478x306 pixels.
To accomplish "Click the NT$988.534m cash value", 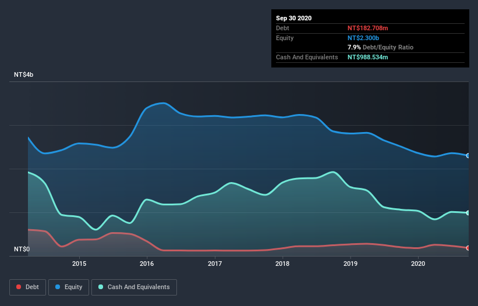I will [367, 57].
